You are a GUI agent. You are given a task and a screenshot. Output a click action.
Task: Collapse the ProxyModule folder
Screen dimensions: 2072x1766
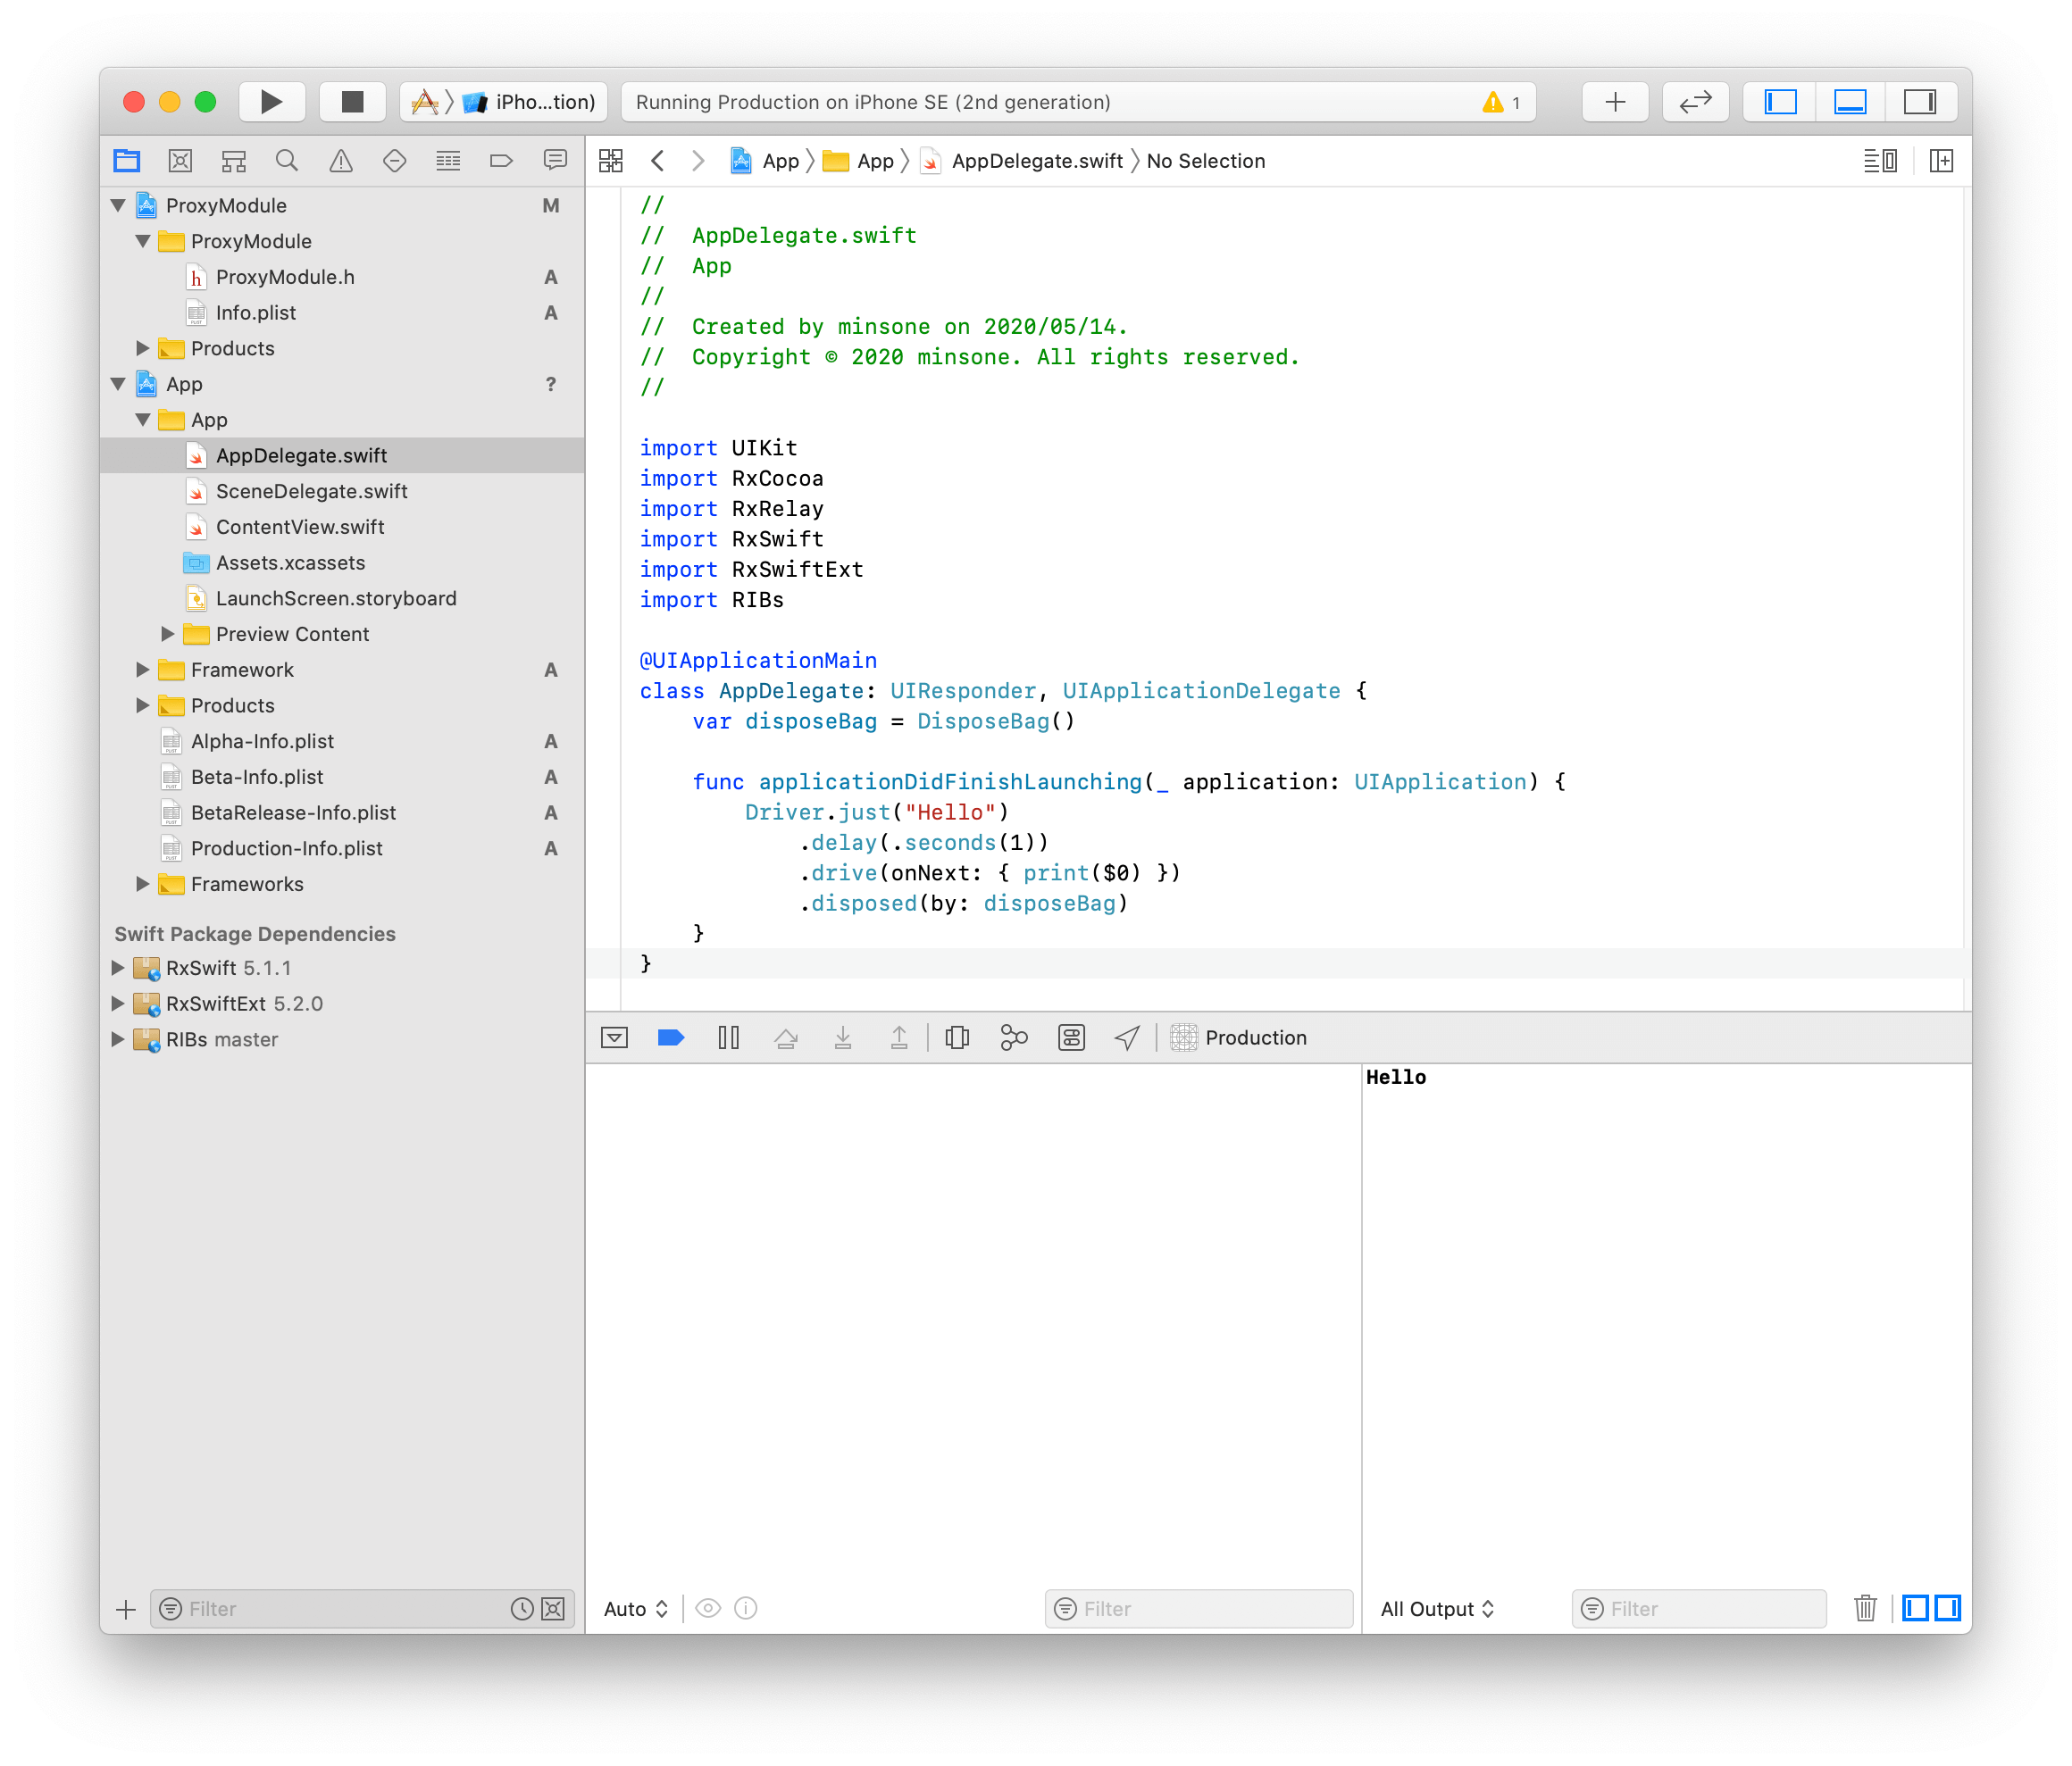(x=143, y=242)
